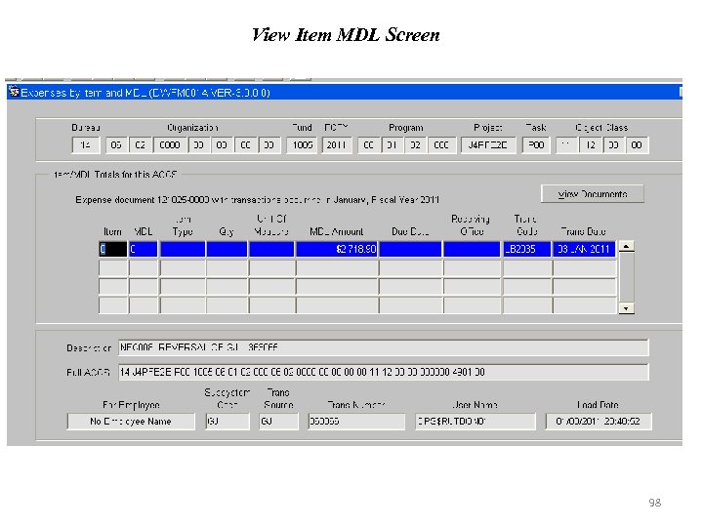Select the Fund field showing 1005
The width and height of the screenshot is (703, 527).
click(303, 145)
